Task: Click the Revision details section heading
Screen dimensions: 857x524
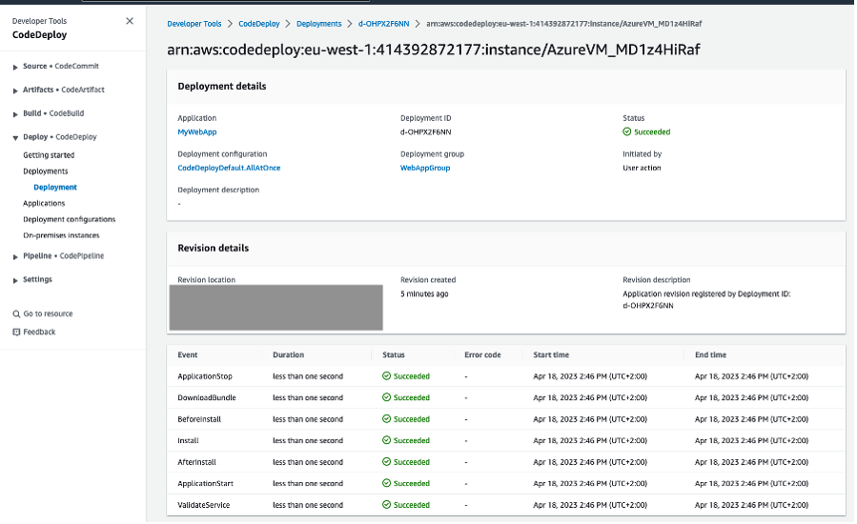Action: (x=214, y=248)
